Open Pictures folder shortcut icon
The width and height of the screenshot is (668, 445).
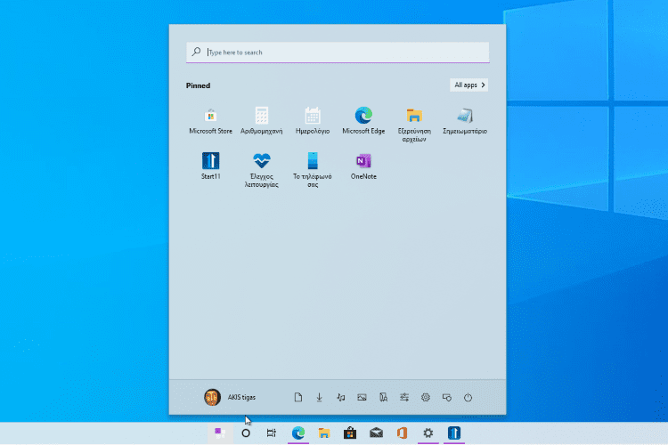click(362, 397)
